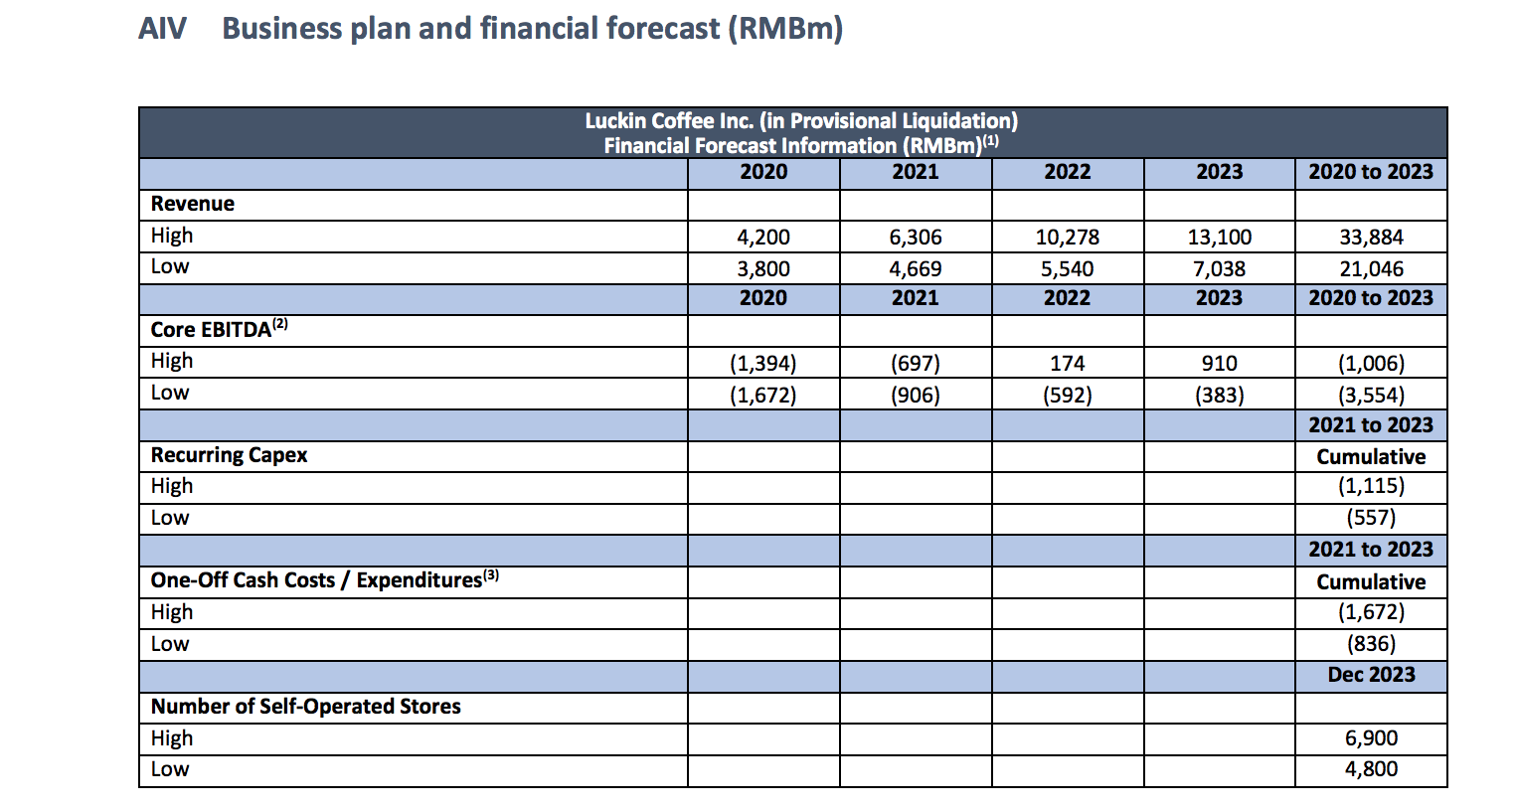Click the 2020 High revenue value "4,200"
The image size is (1515, 811).
(763, 238)
